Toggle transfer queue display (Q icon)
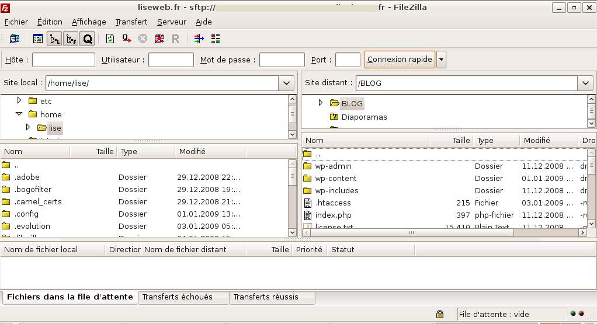This screenshot has height=324, width=597. coord(87,39)
